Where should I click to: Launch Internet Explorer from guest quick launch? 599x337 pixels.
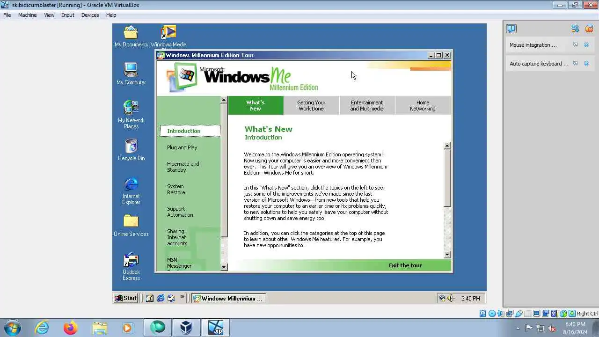(x=161, y=298)
